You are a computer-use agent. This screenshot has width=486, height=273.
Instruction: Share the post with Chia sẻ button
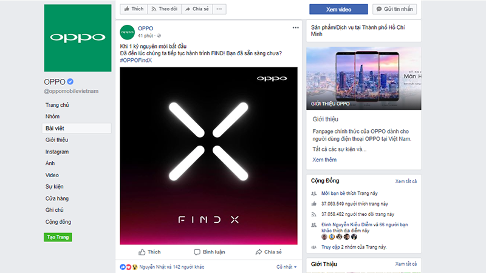click(x=268, y=252)
